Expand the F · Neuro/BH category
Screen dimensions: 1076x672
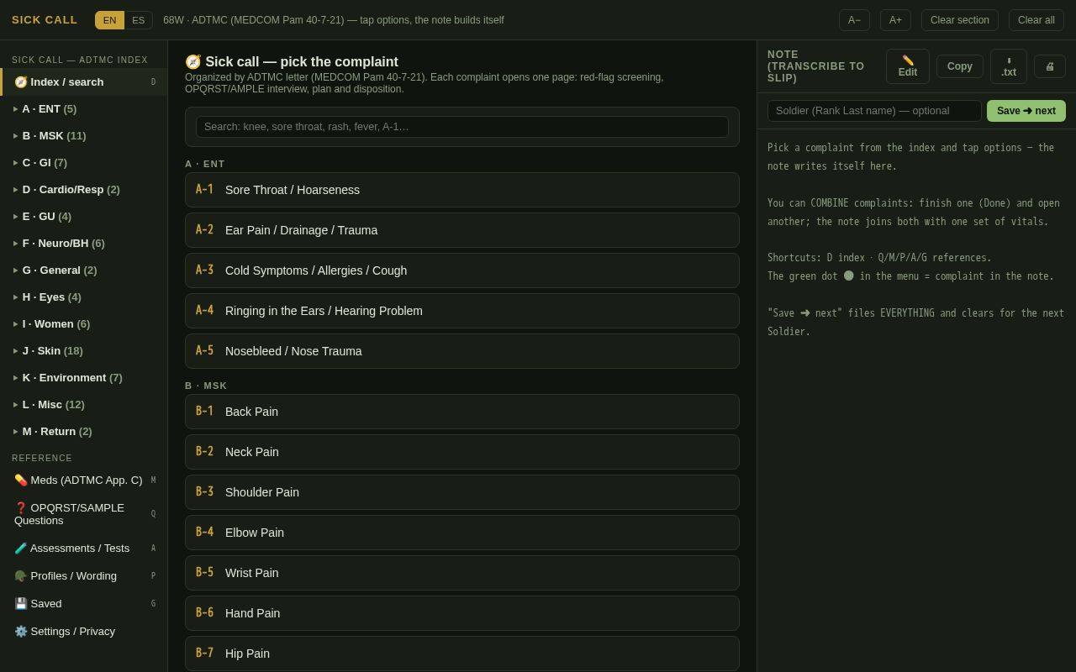84,244
